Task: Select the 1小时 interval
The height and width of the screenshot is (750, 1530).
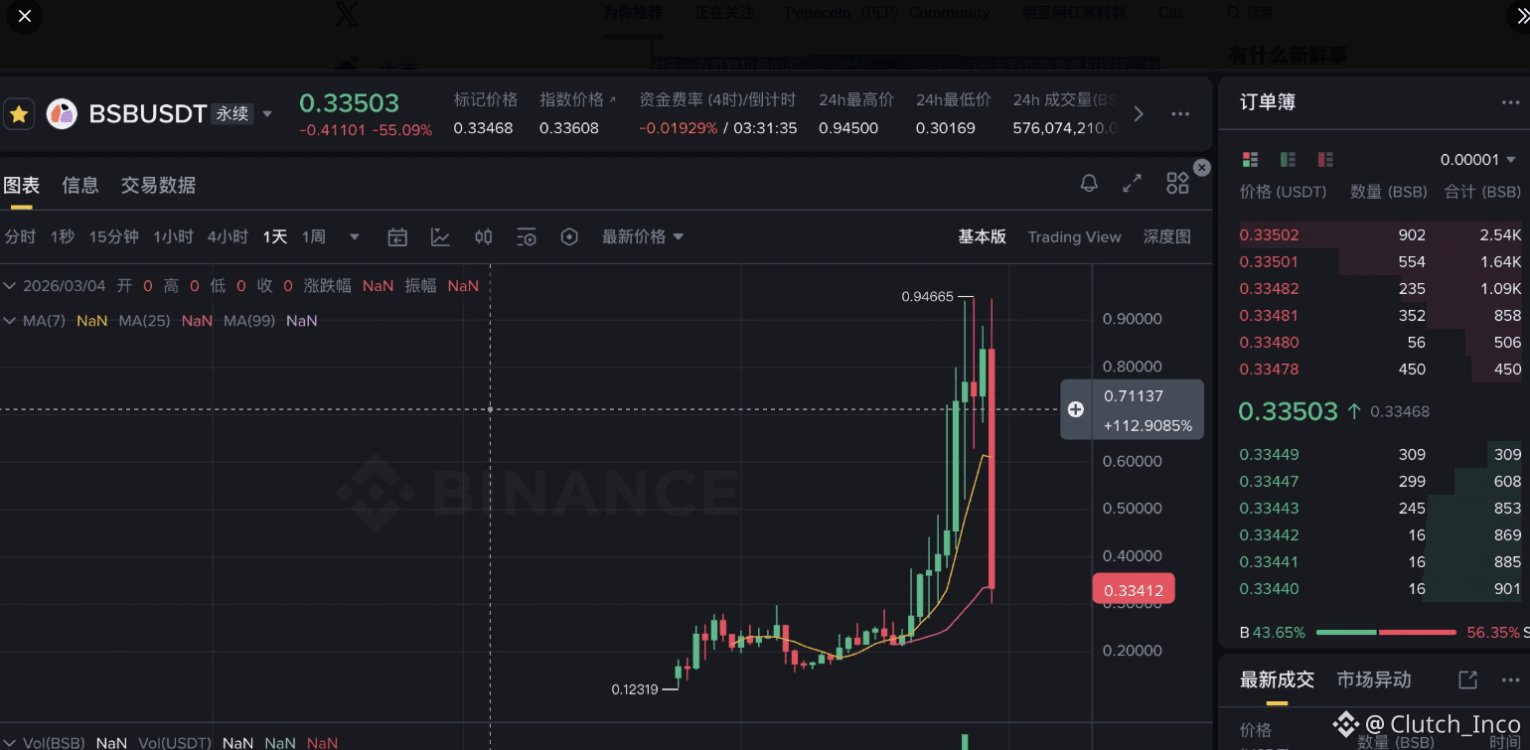Action: 173,236
